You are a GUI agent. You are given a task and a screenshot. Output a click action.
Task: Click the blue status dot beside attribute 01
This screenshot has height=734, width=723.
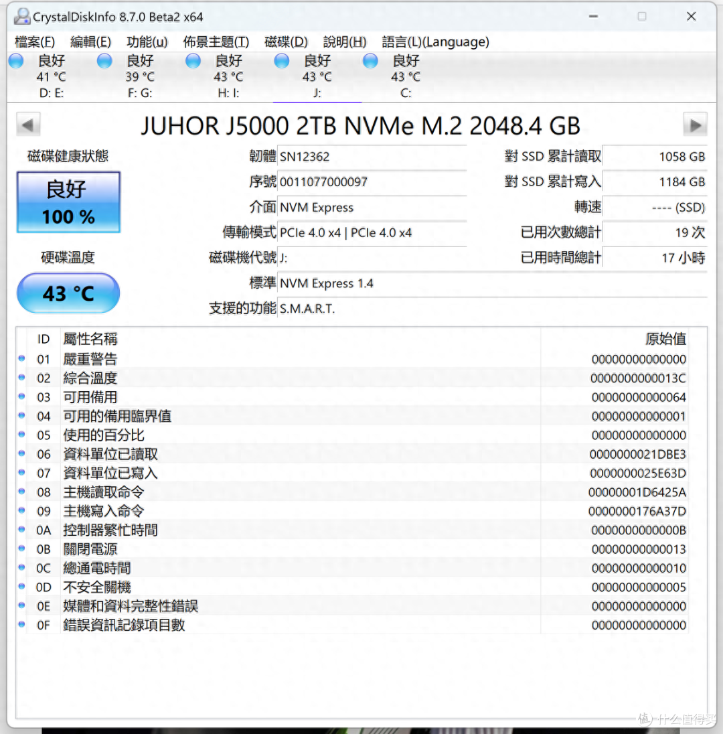(x=21, y=358)
